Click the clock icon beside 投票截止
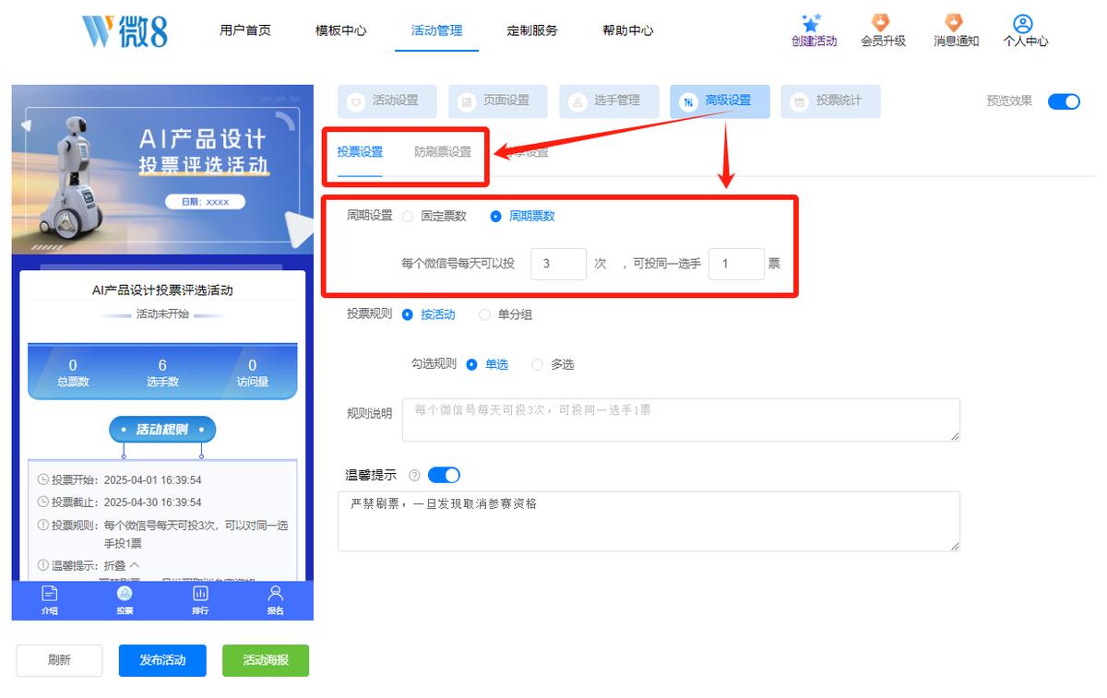 tap(42, 503)
